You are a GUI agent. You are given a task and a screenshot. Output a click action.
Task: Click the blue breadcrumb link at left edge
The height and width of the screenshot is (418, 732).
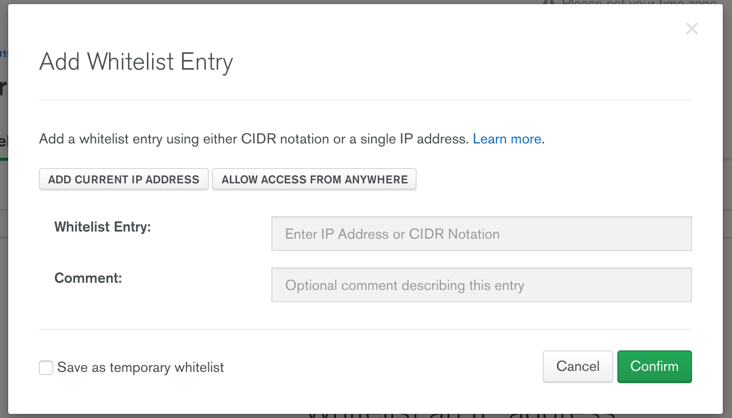pyautogui.click(x=3, y=53)
